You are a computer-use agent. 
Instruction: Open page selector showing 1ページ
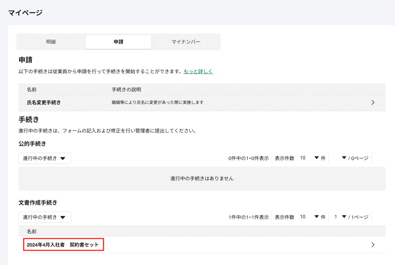click(341, 217)
